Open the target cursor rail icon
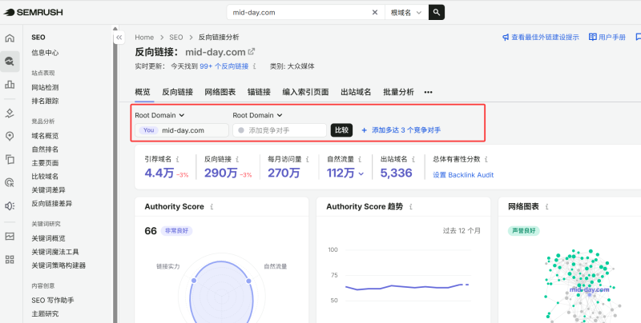The height and width of the screenshot is (323, 641). click(10, 182)
